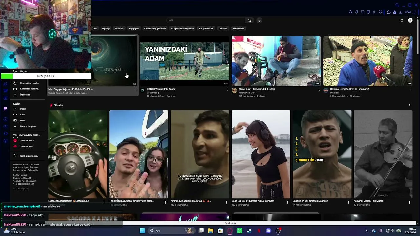Click the YouTube Music logo icon
The height and width of the screenshot is (236, 420).
[x=15, y=141]
